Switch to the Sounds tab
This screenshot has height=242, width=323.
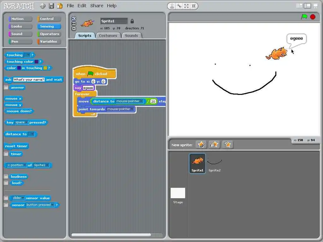coord(131,36)
